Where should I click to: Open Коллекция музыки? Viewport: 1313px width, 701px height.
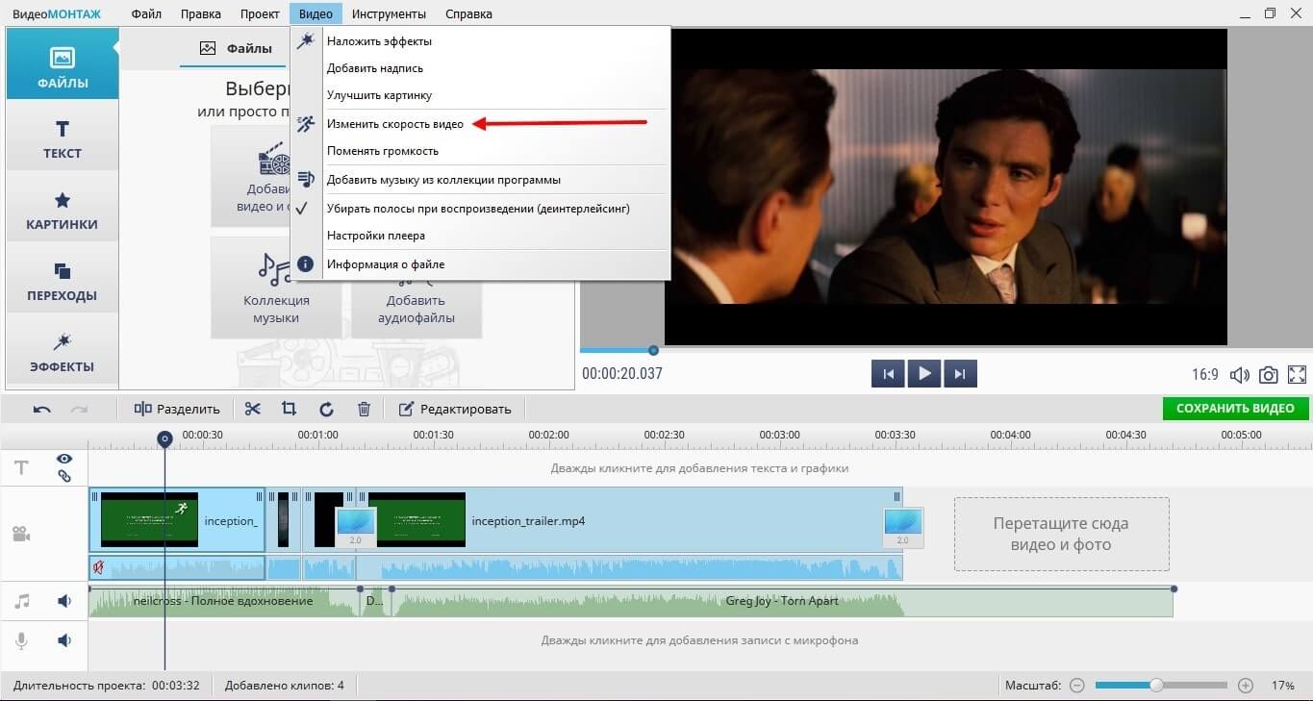(276, 288)
